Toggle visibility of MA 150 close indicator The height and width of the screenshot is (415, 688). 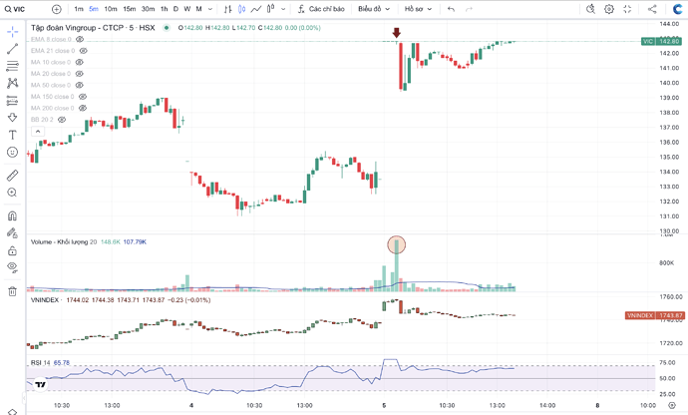pos(83,96)
